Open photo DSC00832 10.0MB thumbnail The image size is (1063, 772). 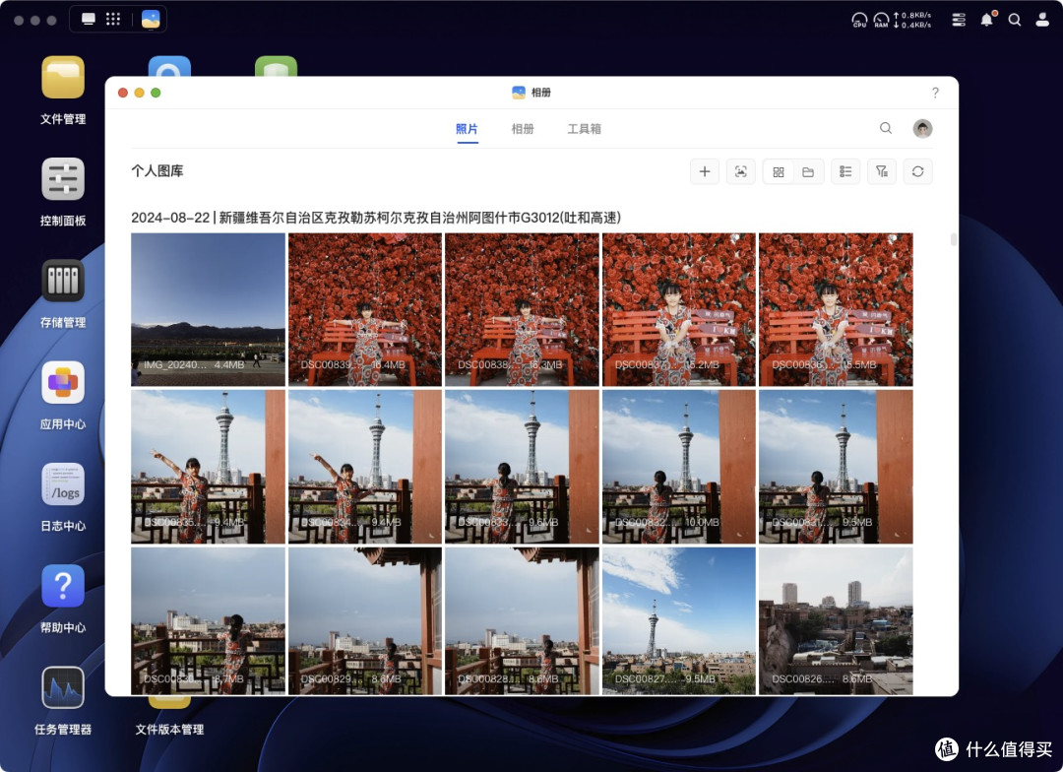click(678, 467)
